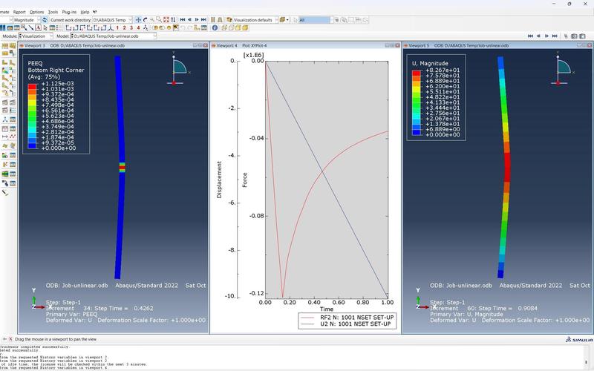Screen dimensions: 594x371
Task: Click the '+1.125e-03' PEEQ legend value
Action: click(x=58, y=84)
